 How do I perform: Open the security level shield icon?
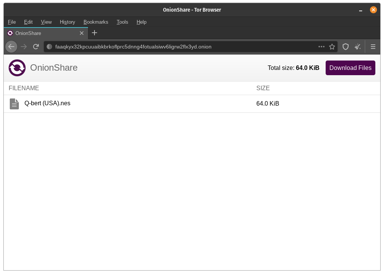coord(345,47)
